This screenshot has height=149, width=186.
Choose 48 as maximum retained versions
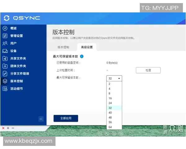tap(110, 118)
